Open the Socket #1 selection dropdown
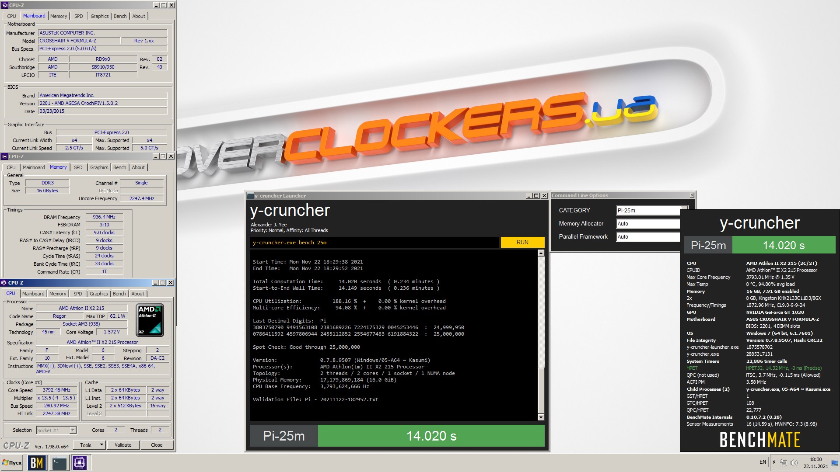The height and width of the screenshot is (472, 840). point(56,430)
